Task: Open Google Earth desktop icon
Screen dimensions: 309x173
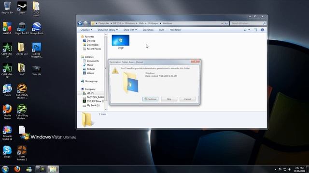Action: (x=37, y=28)
